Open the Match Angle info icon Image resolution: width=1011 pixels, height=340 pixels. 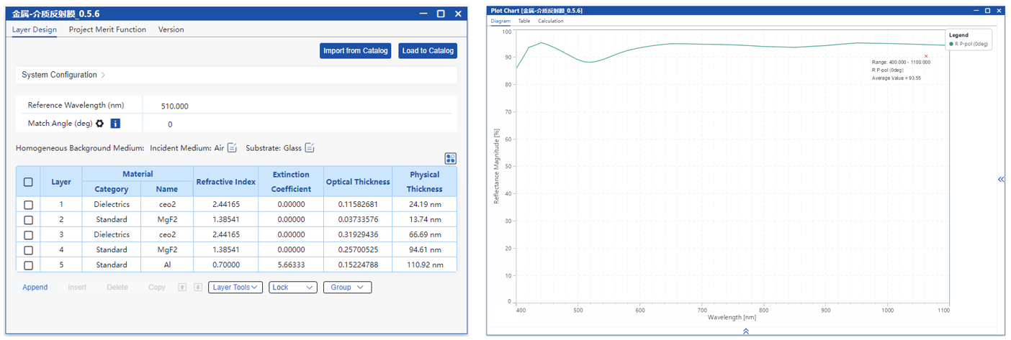115,124
